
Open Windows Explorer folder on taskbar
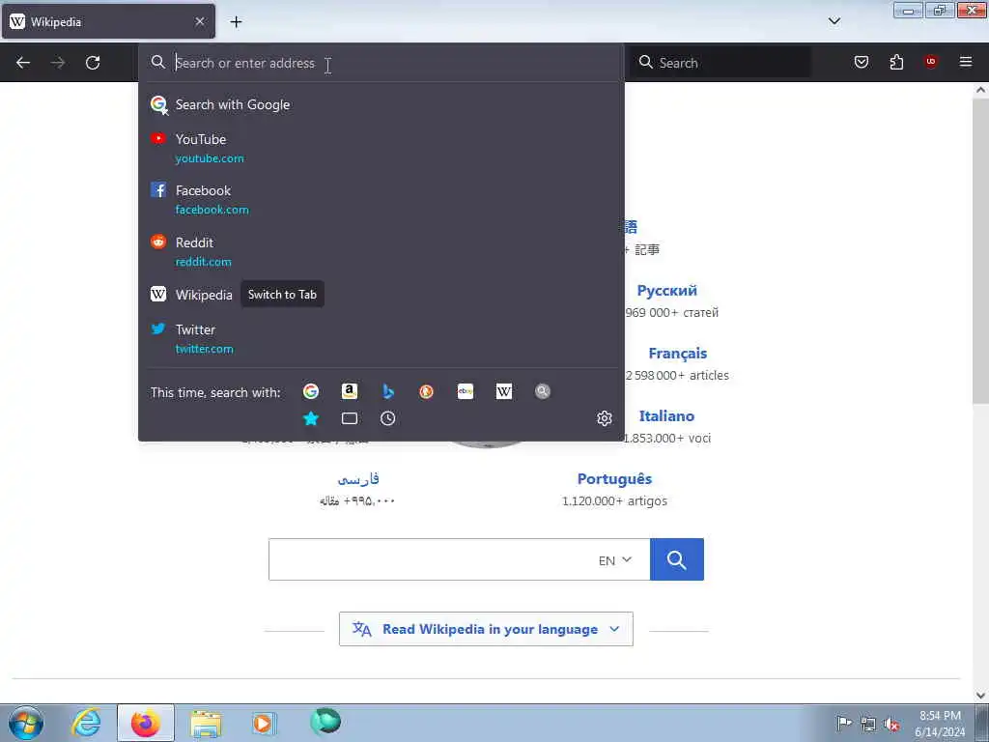206,723
